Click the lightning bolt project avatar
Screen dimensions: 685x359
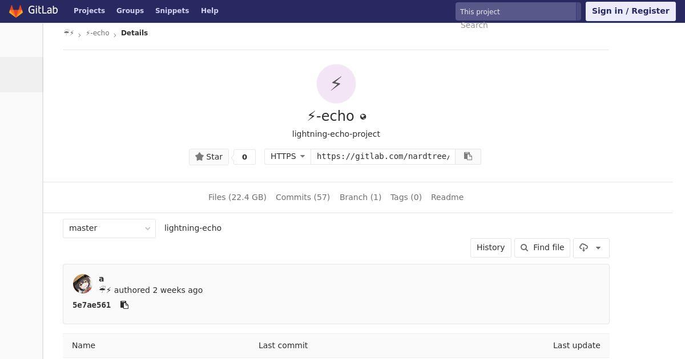click(x=336, y=84)
